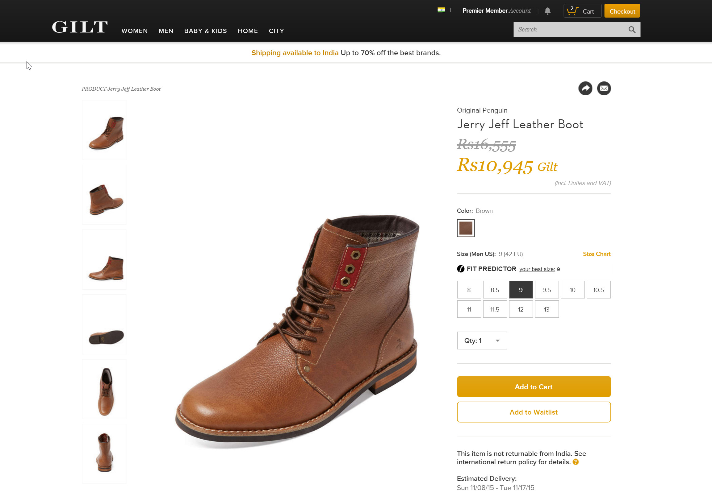Click the share arrow icon
The height and width of the screenshot is (500, 712).
click(585, 88)
